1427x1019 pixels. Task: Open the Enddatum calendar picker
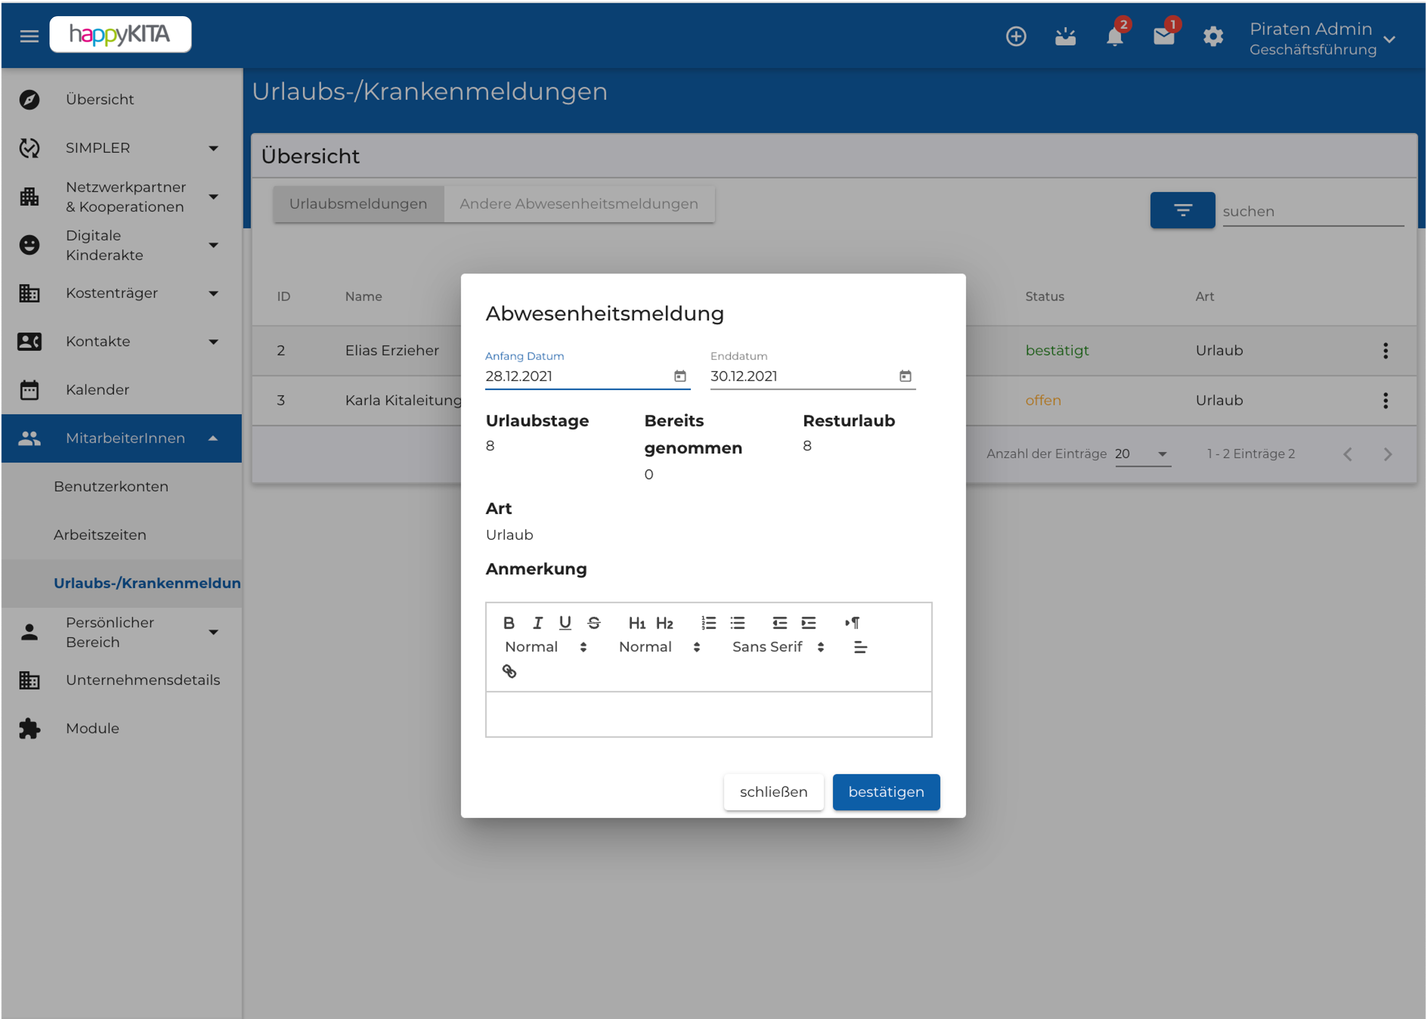[904, 376]
